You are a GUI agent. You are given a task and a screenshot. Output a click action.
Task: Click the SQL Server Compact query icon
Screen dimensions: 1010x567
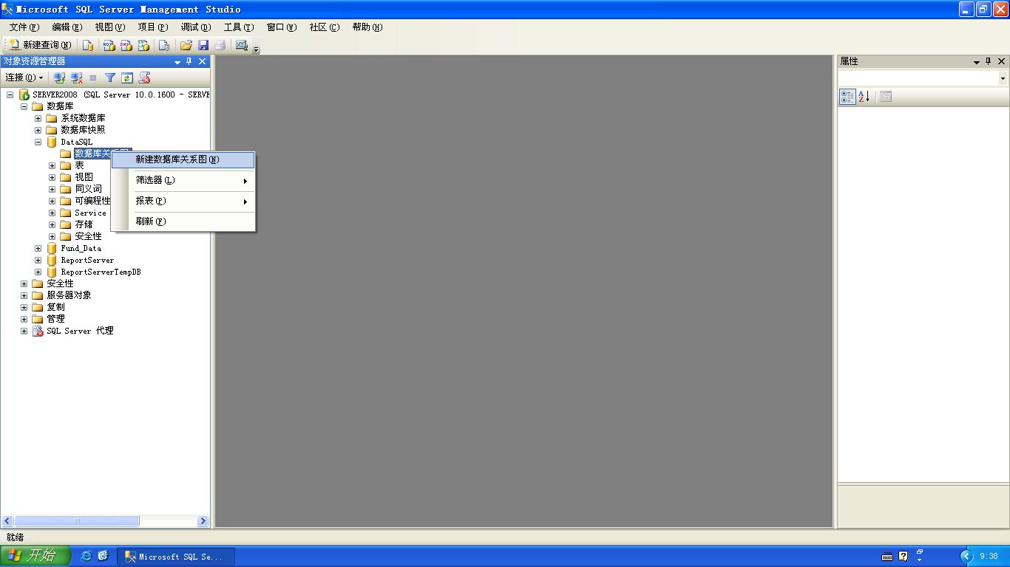[164, 45]
